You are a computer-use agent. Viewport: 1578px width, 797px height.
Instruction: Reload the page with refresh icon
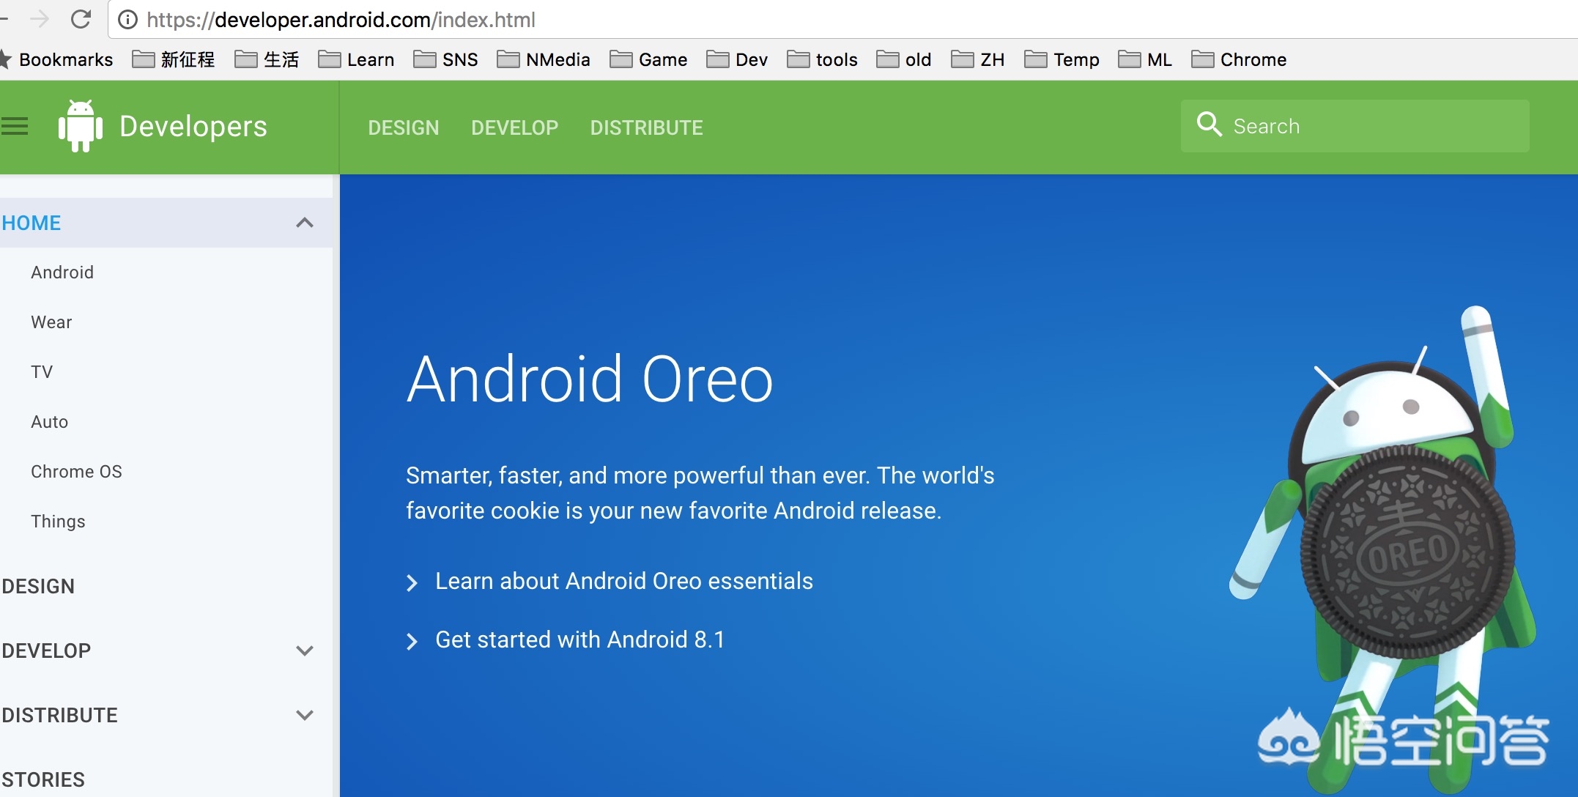(x=81, y=19)
